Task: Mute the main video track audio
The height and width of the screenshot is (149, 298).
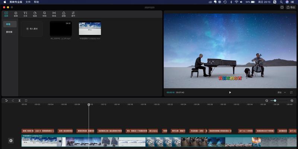Action: click(11, 140)
